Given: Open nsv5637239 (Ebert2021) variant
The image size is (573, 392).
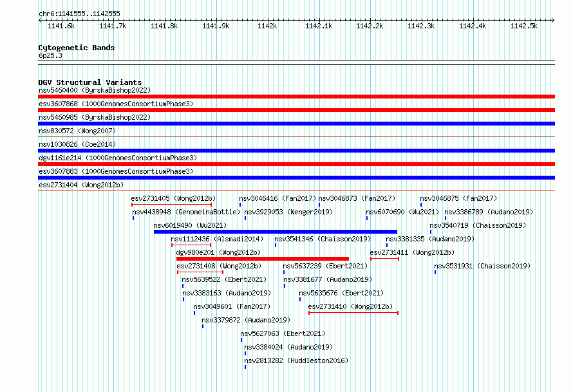Looking at the screenshot, I should click(325, 266).
